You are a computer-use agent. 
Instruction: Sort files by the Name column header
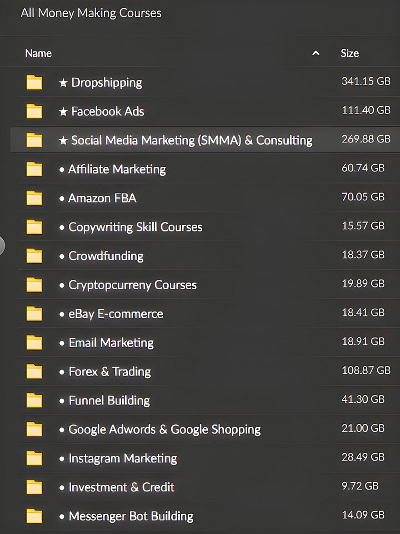(38, 53)
